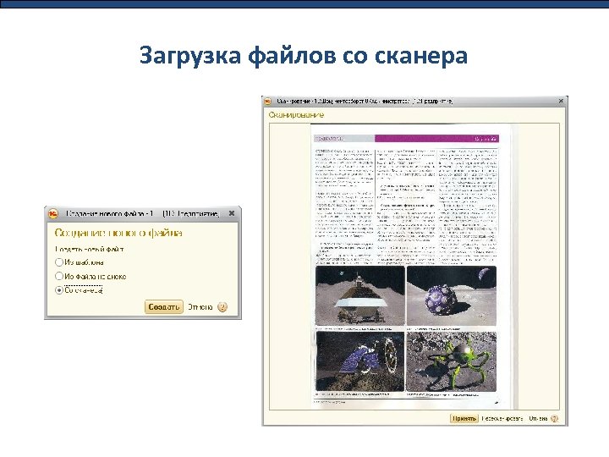This screenshot has width=609, height=457.
Task: Close the scanning window
Action: 561,101
